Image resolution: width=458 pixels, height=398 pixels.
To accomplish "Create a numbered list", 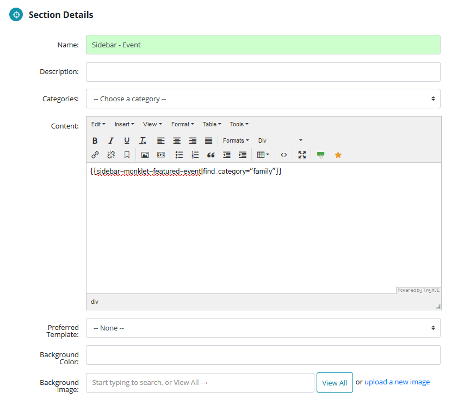I will coord(195,155).
